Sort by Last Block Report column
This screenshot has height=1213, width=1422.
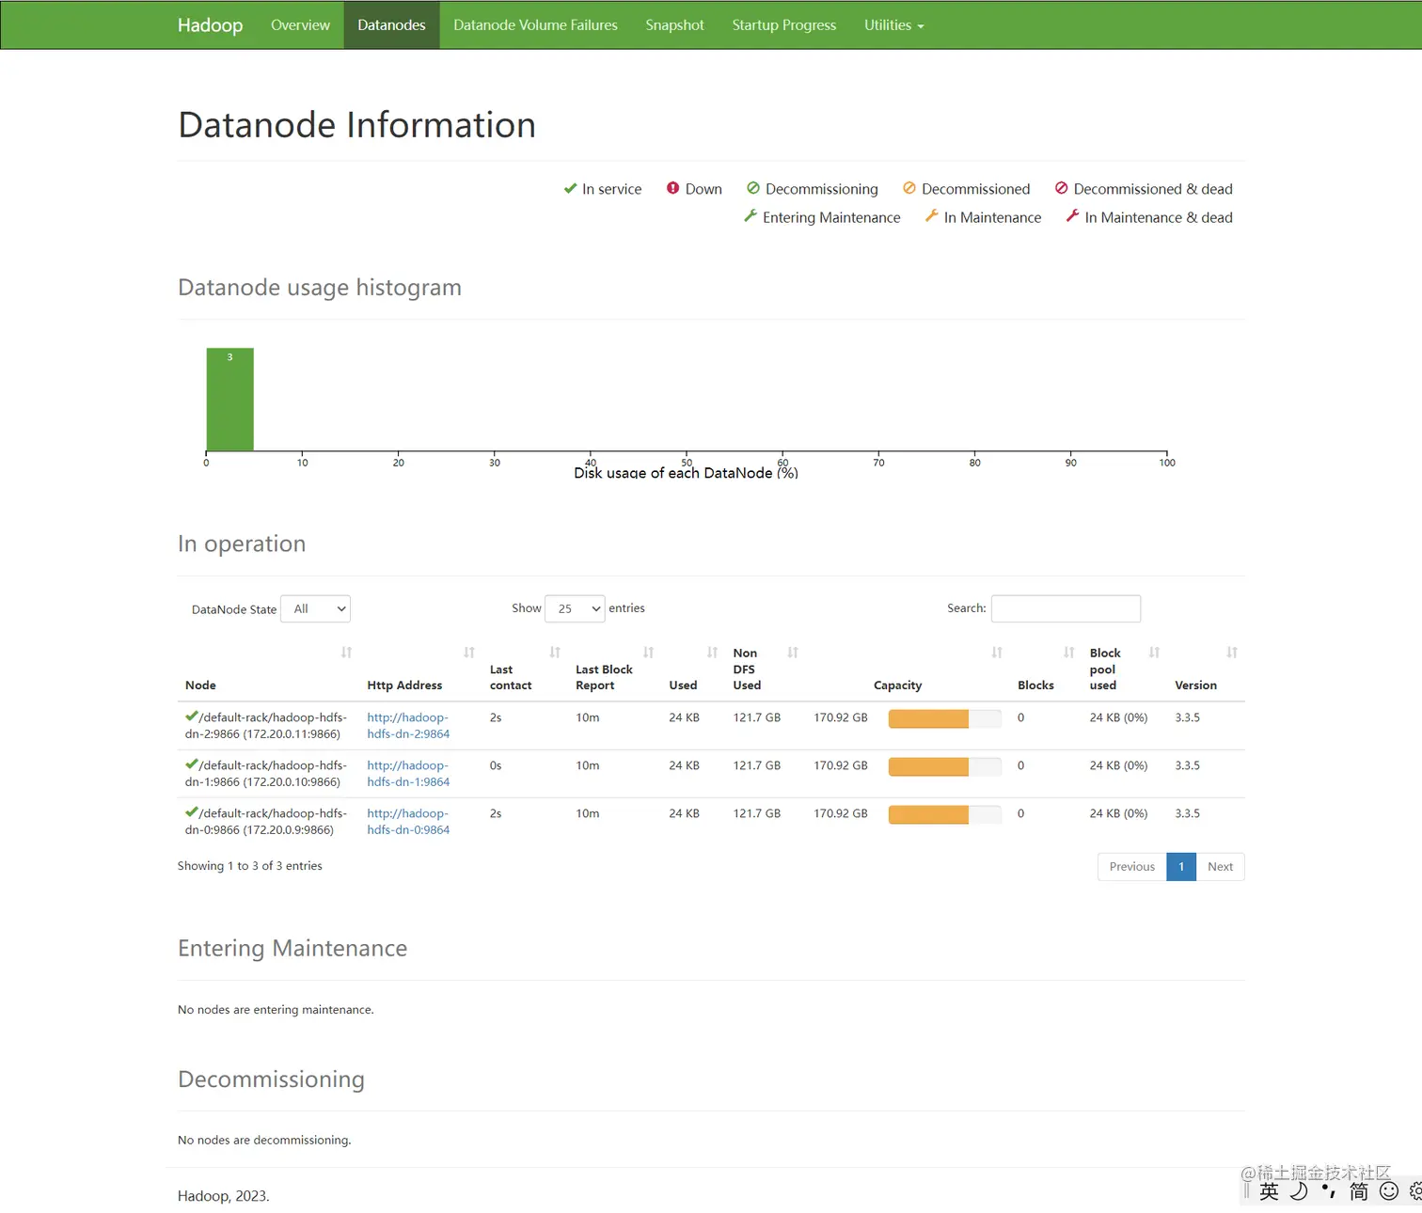pyautogui.click(x=614, y=670)
